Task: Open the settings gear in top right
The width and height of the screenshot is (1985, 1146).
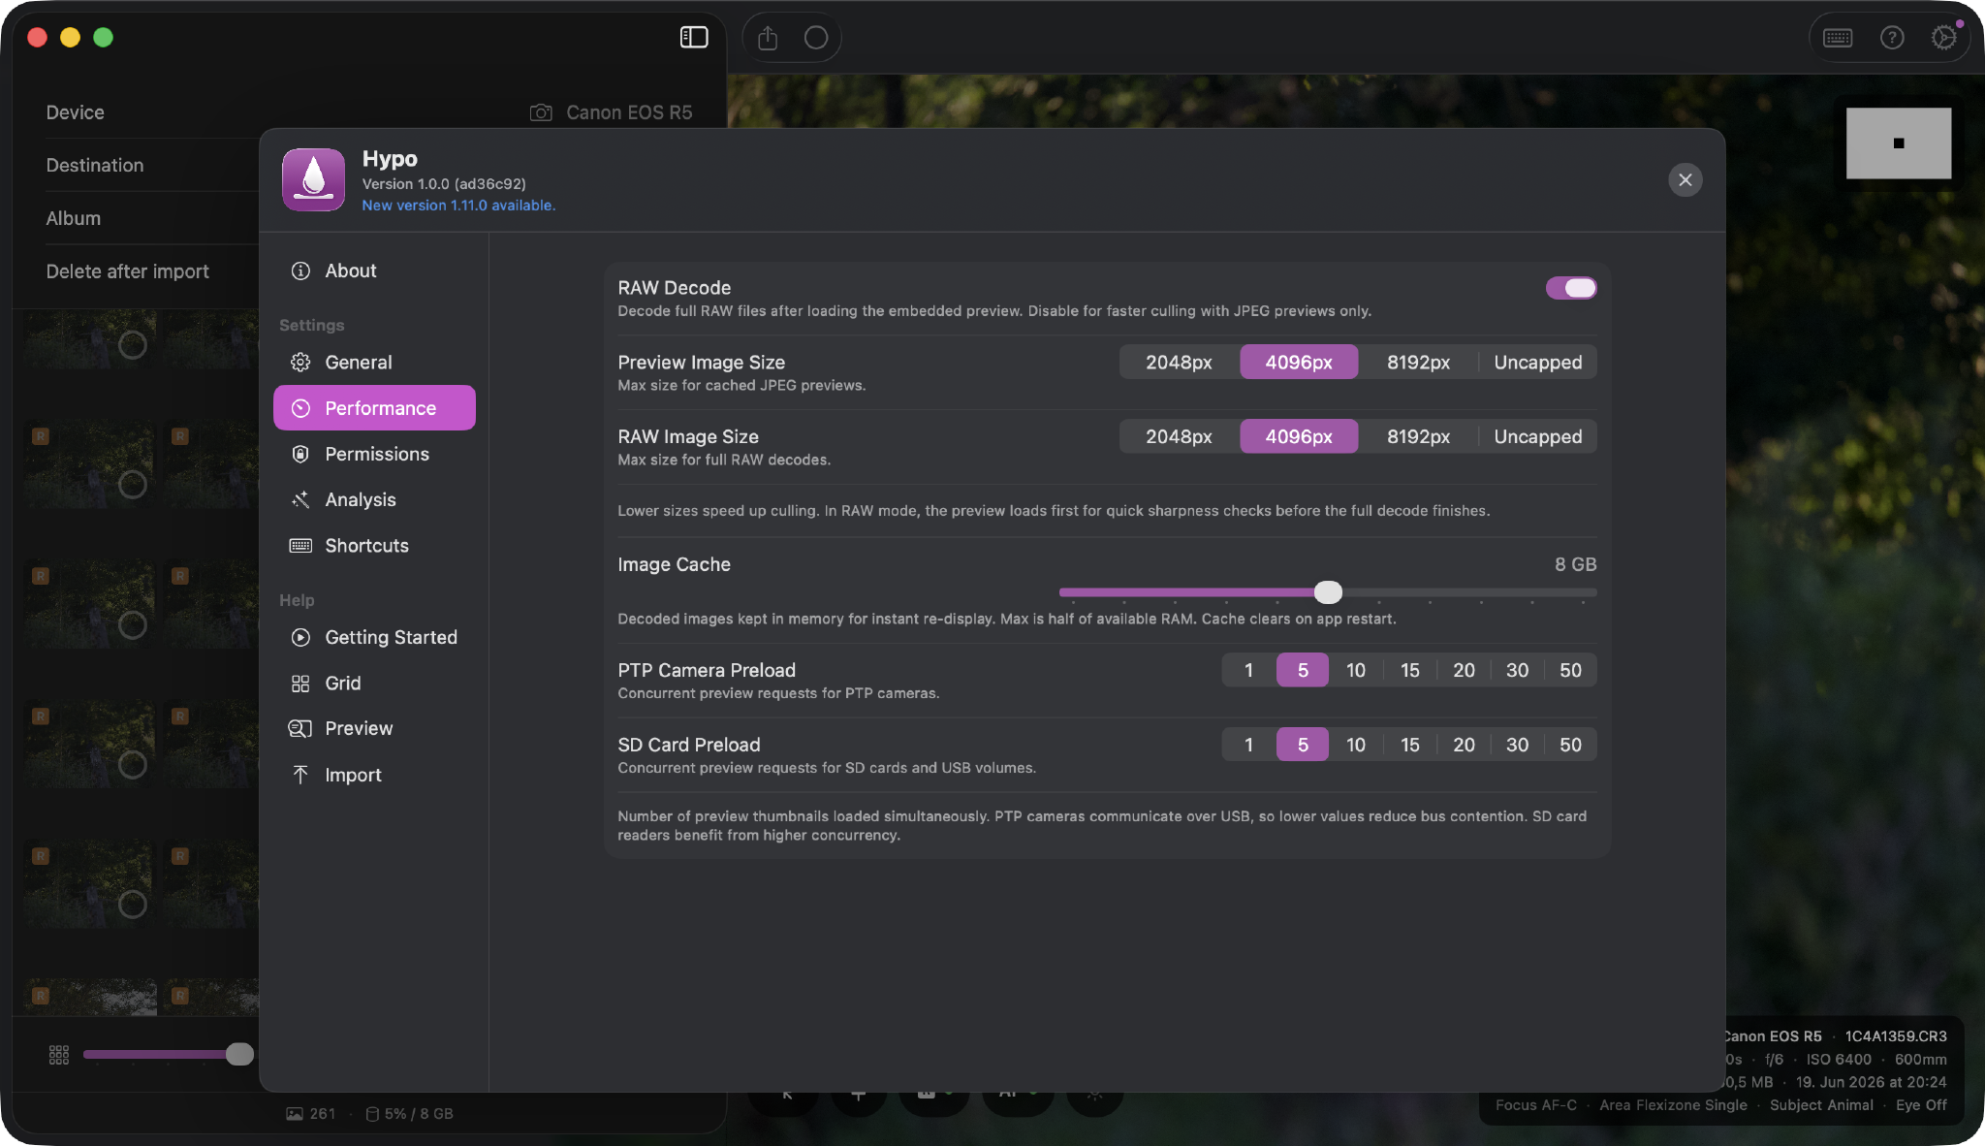Action: 1944,38
